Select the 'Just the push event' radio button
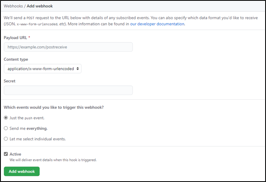The height and width of the screenshot is (182, 266). coord(6,118)
